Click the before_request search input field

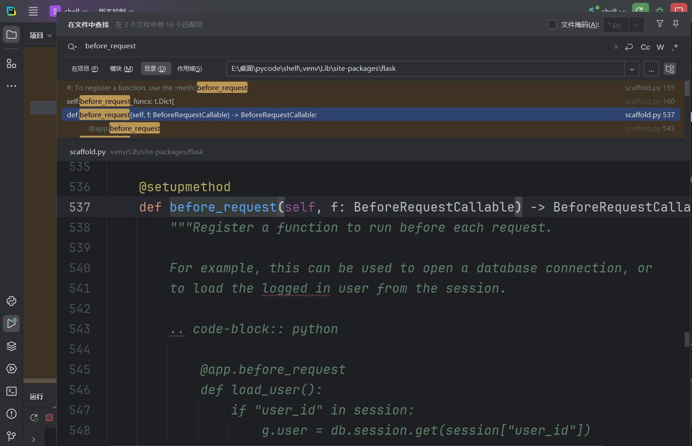pyautogui.click(x=316, y=46)
